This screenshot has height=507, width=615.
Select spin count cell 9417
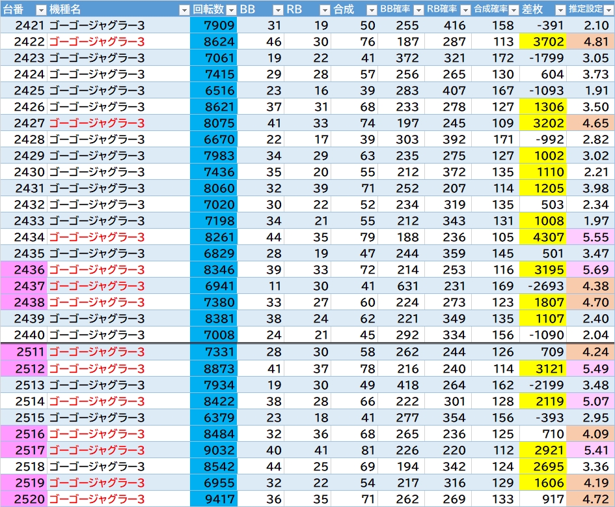coord(213,499)
